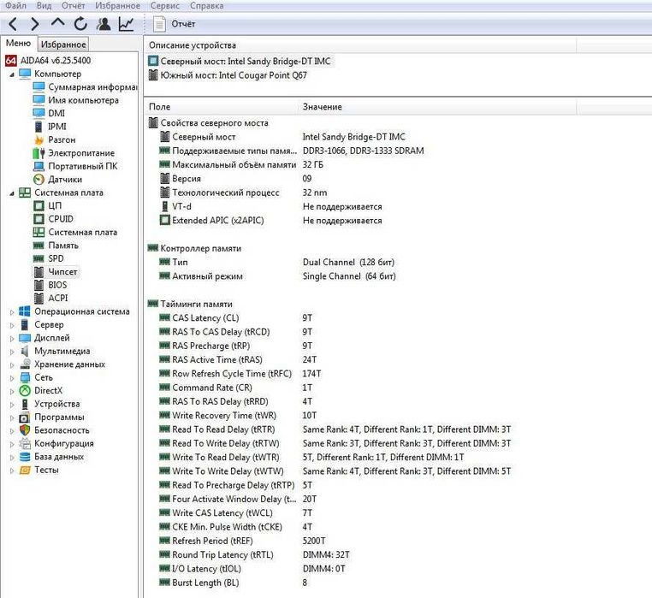Screen dimensions: 652x598
Task: Collapse the Системная плата parent node
Action: [x=12, y=193]
